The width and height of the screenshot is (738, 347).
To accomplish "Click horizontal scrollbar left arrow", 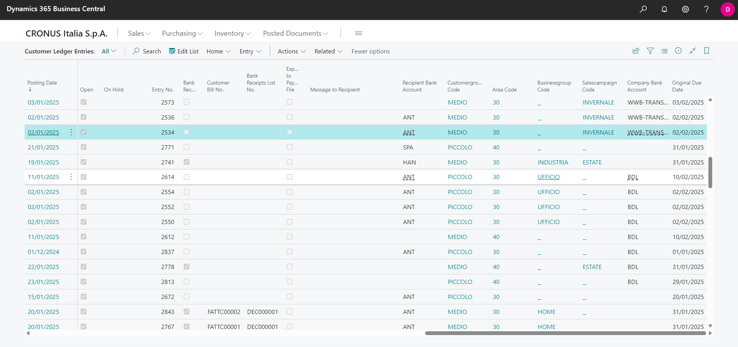I will (28, 333).
